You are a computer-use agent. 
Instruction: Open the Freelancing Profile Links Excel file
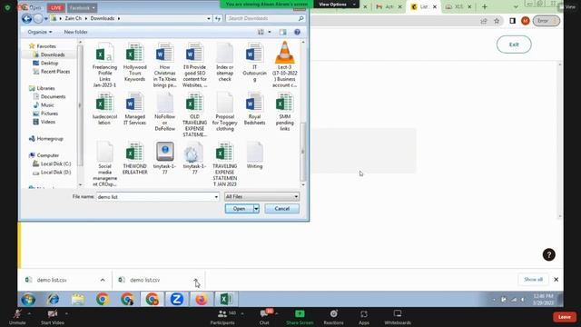104,65
